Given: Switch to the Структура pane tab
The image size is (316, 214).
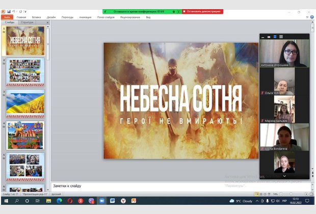Looking at the screenshot, I should pyautogui.click(x=27, y=22).
